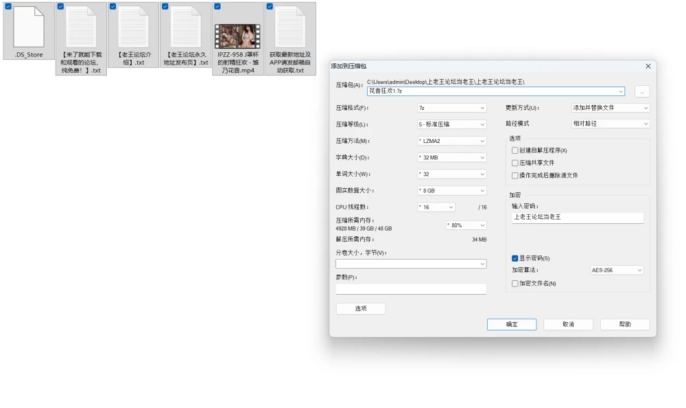Select the 获取最新地址 txt file icon
The image size is (686, 408).
[x=290, y=27]
